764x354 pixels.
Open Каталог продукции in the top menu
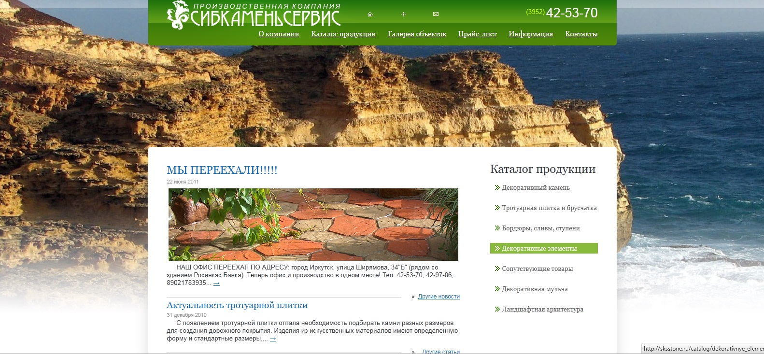343,34
